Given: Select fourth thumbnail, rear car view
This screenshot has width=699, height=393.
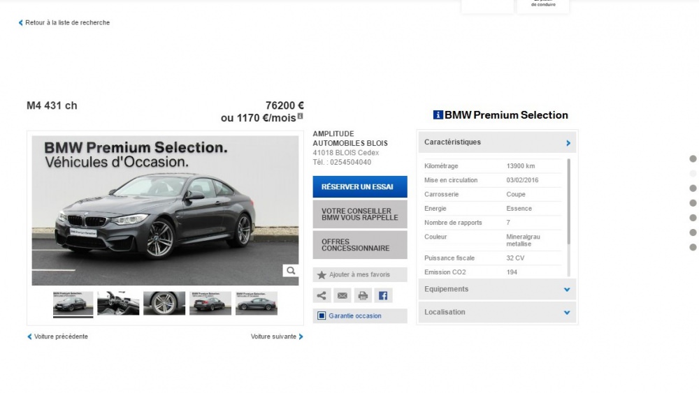Looking at the screenshot, I should coord(210,304).
